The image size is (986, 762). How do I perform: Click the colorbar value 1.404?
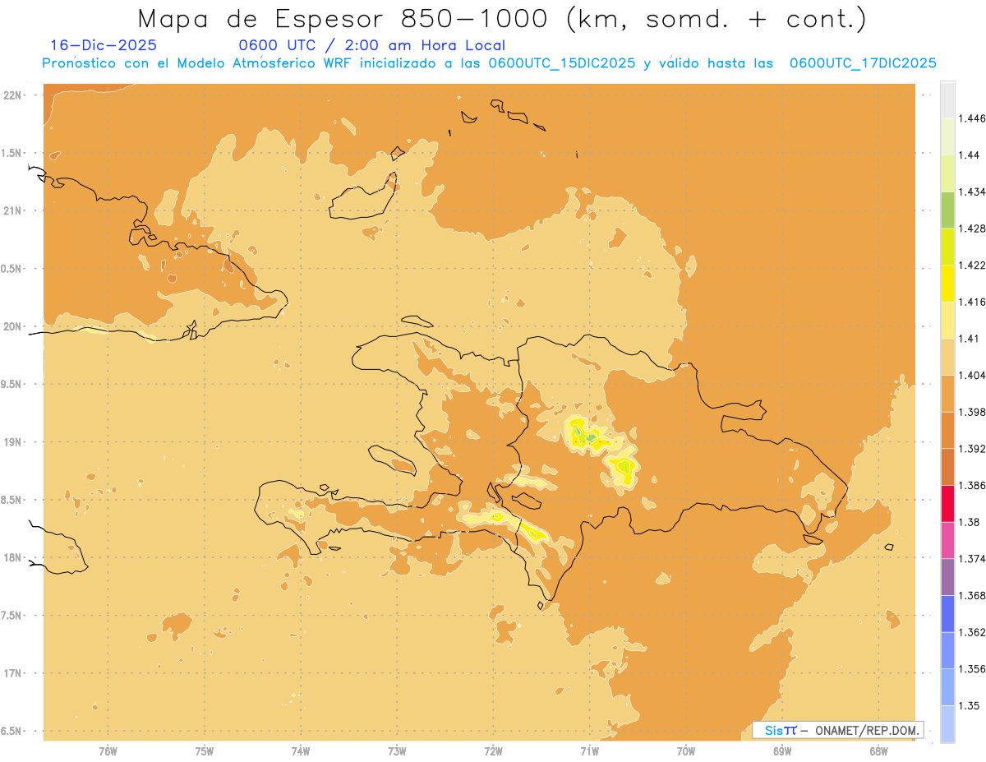click(x=972, y=375)
